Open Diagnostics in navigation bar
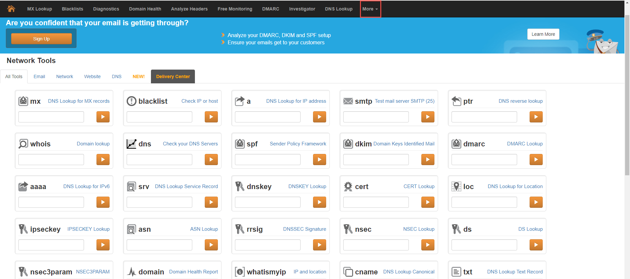The image size is (630, 279). point(106,9)
